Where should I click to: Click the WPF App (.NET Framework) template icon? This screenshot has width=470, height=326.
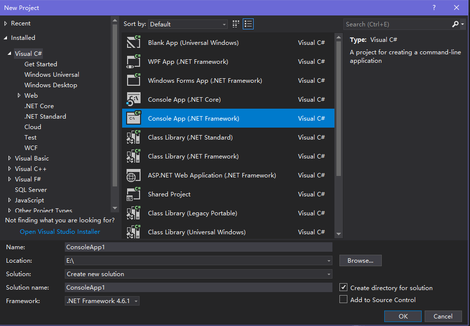click(134, 61)
